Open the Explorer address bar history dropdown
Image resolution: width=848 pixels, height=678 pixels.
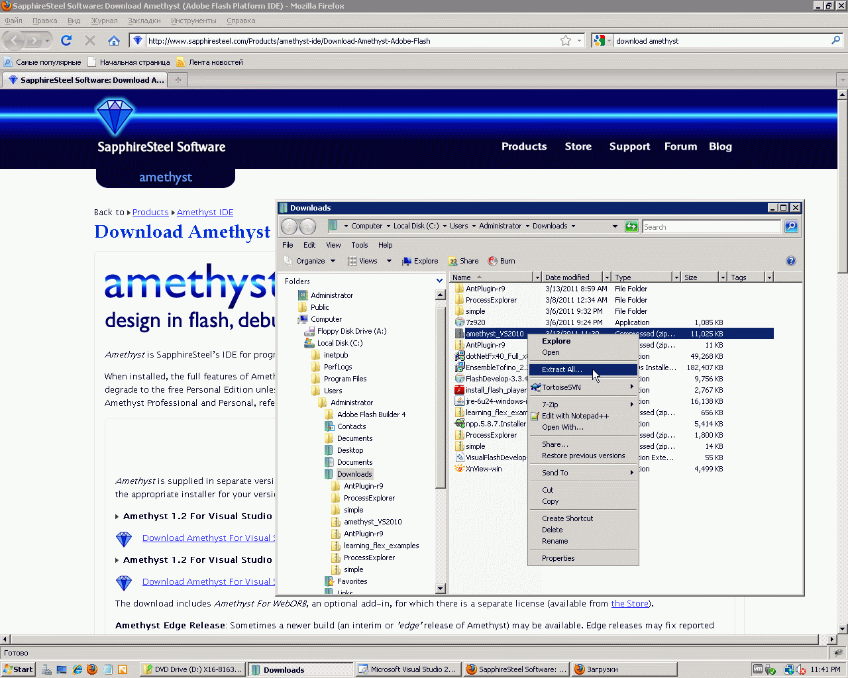click(x=615, y=226)
